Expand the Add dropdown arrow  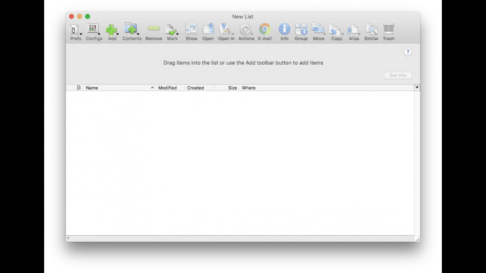(117, 34)
